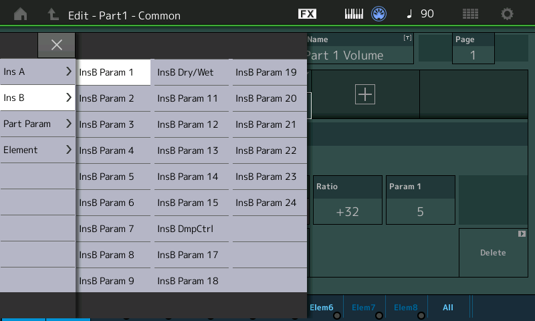535x321 pixels.
Task: Expand the Part Param category
Action: pos(37,124)
